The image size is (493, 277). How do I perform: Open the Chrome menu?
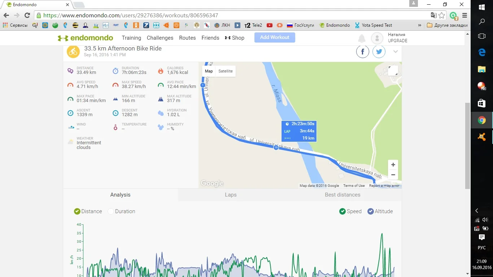tap(465, 16)
